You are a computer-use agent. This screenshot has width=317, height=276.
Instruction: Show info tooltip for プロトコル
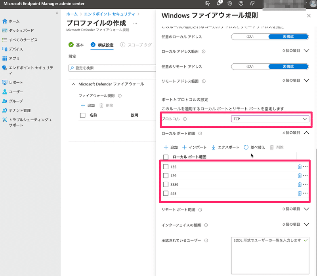point(185,119)
